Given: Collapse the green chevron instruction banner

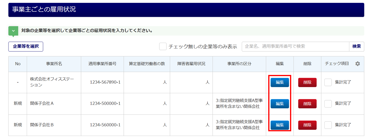Looking at the screenshot, I should [x=13, y=31].
